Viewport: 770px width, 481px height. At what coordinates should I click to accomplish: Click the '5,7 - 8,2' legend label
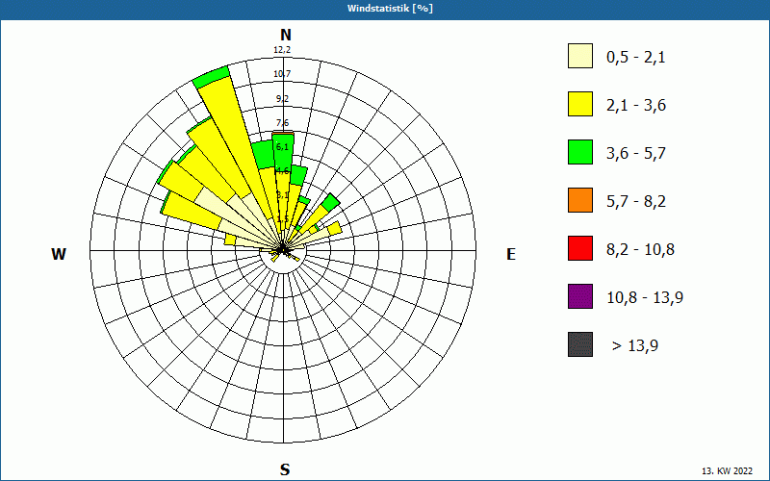(636, 202)
